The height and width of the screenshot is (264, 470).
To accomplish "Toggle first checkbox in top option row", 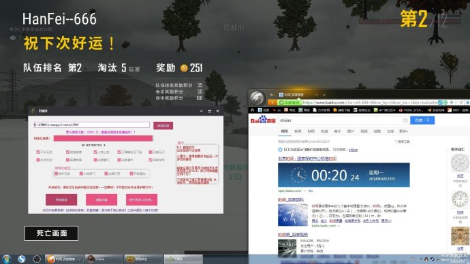I will (x=38, y=152).
